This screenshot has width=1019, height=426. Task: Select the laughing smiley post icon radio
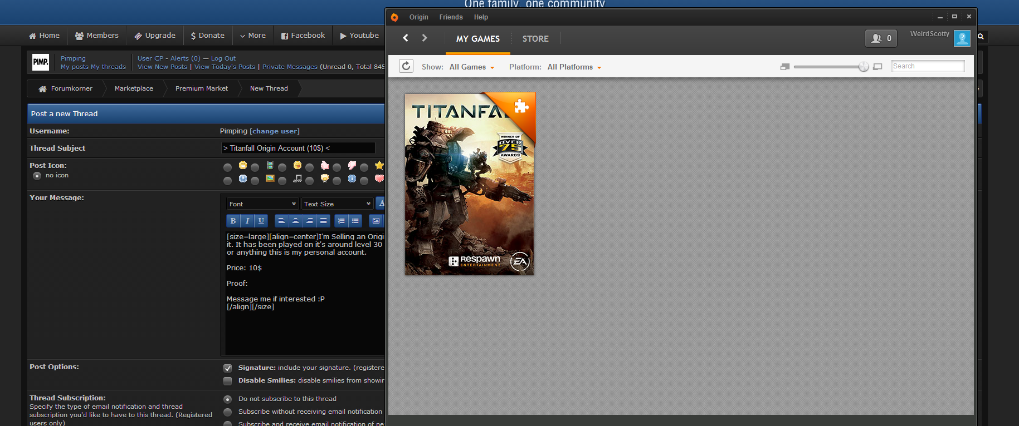point(227,167)
